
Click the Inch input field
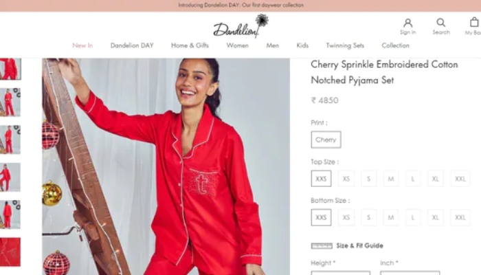coord(410,273)
